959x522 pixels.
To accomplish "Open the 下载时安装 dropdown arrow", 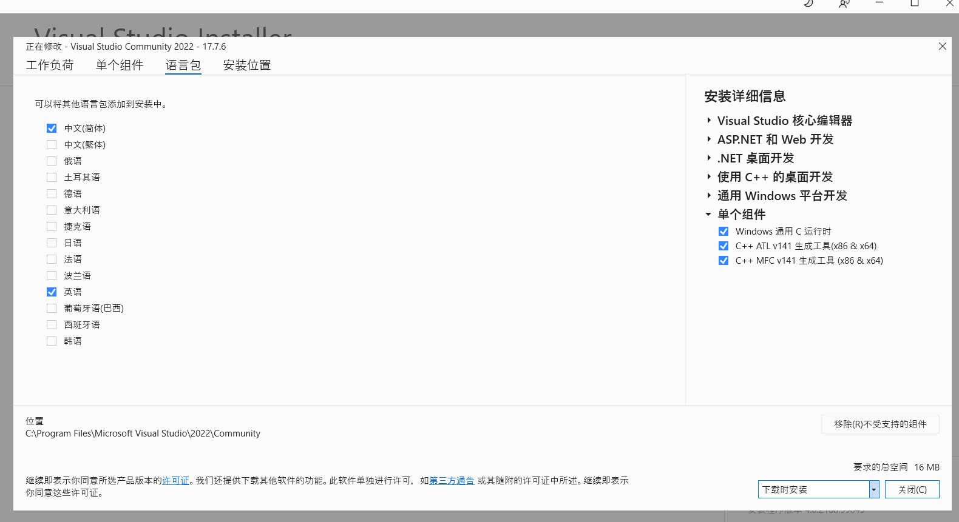I will [874, 490].
